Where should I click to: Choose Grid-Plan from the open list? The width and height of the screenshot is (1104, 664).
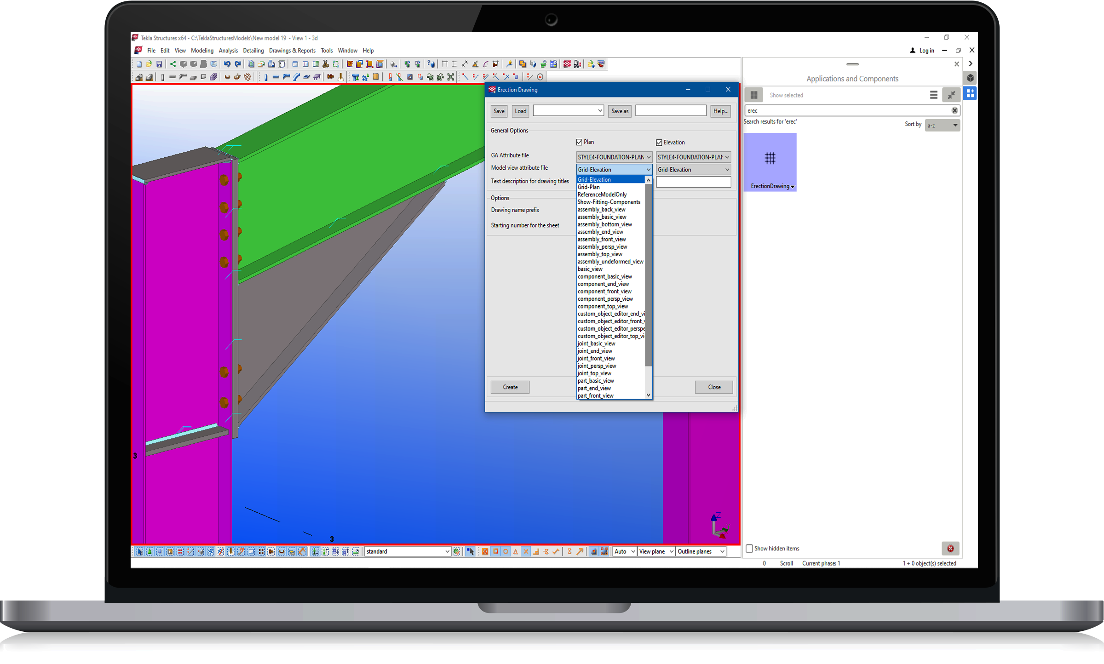589,188
